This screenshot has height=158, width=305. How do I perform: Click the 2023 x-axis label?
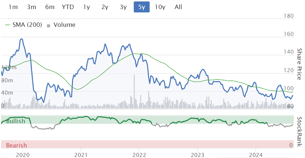pos(197,155)
